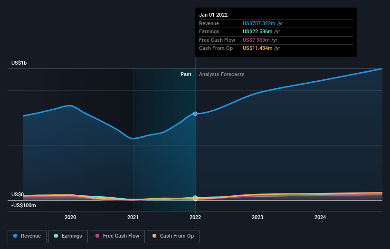
Task: Click the tooltip 'Free Cash Flow' row label
Action: pos(217,40)
